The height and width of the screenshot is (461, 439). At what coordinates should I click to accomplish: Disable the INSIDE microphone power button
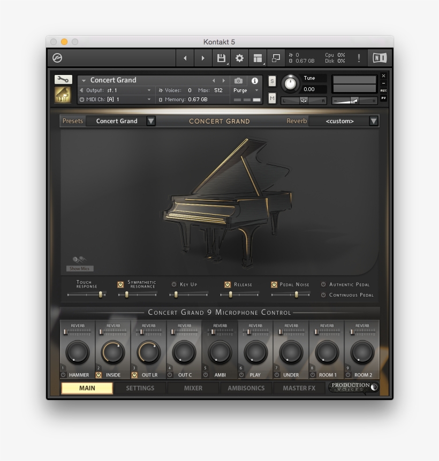(99, 375)
